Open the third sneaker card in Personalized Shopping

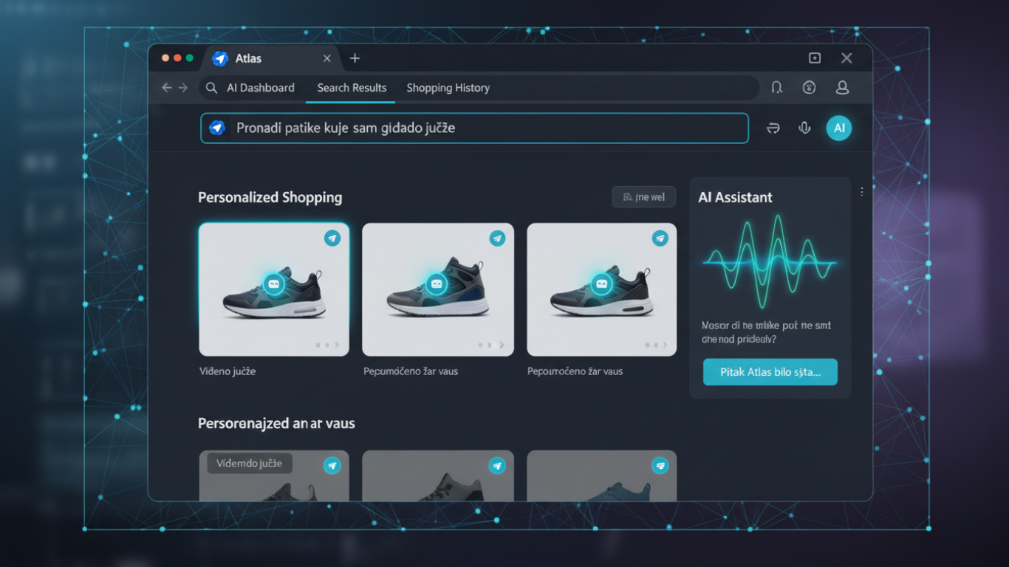pos(601,289)
